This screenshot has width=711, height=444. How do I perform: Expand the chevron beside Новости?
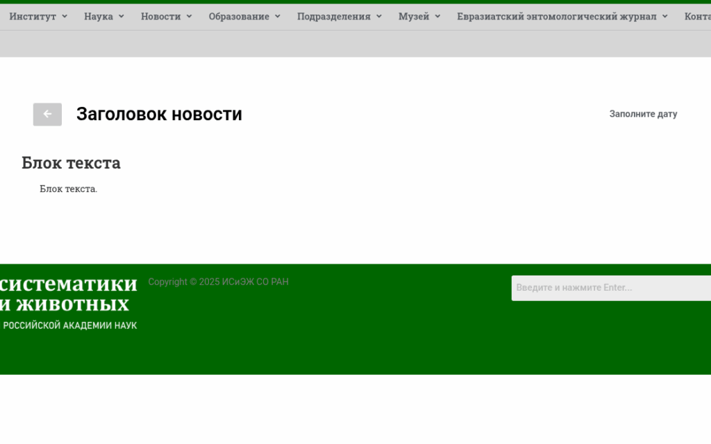click(189, 17)
